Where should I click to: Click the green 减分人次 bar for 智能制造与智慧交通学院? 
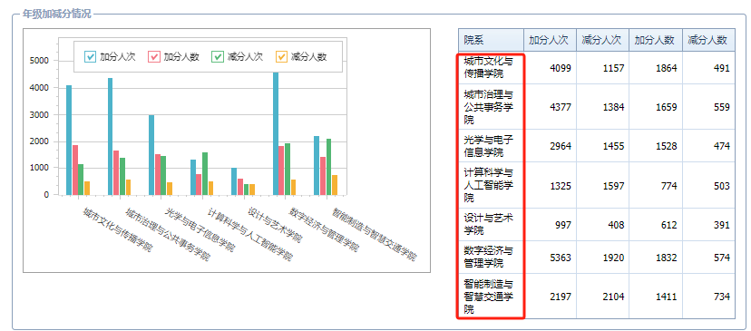click(328, 167)
